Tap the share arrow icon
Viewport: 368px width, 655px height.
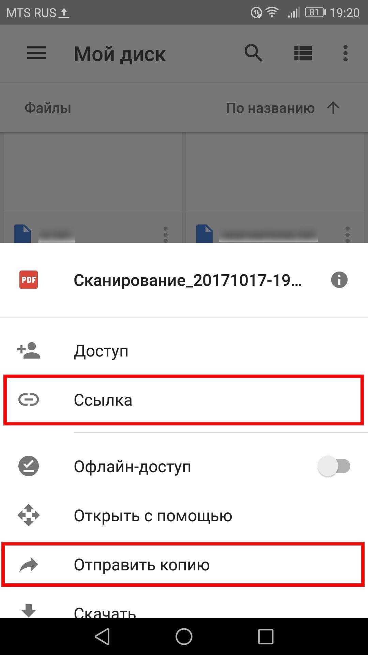[x=29, y=565]
